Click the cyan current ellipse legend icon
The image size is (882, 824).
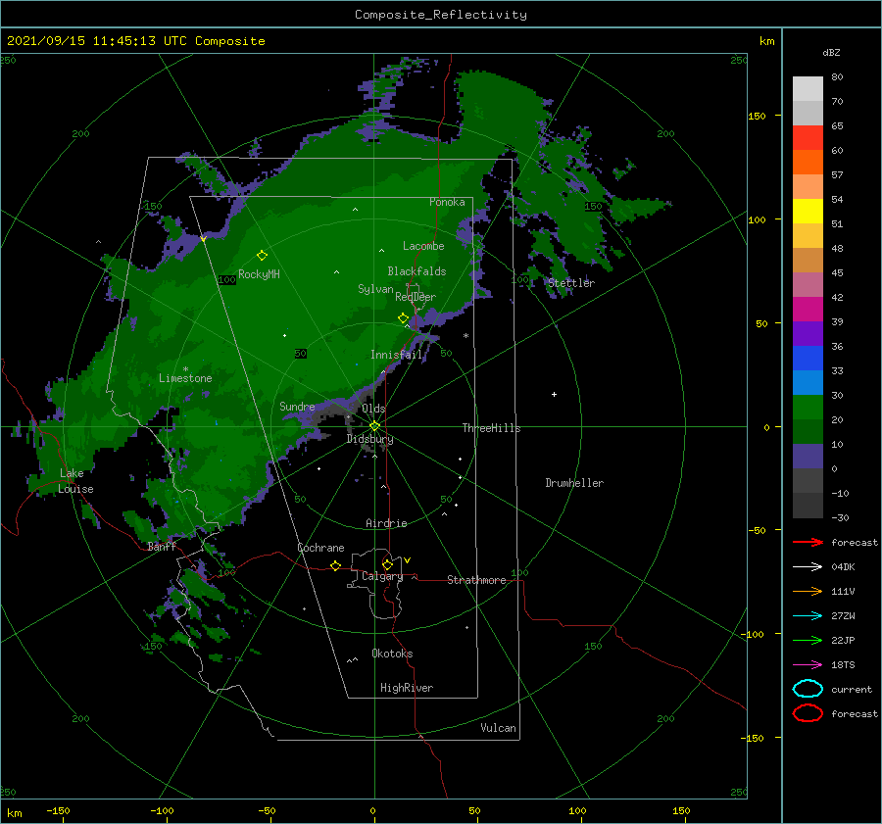(808, 689)
